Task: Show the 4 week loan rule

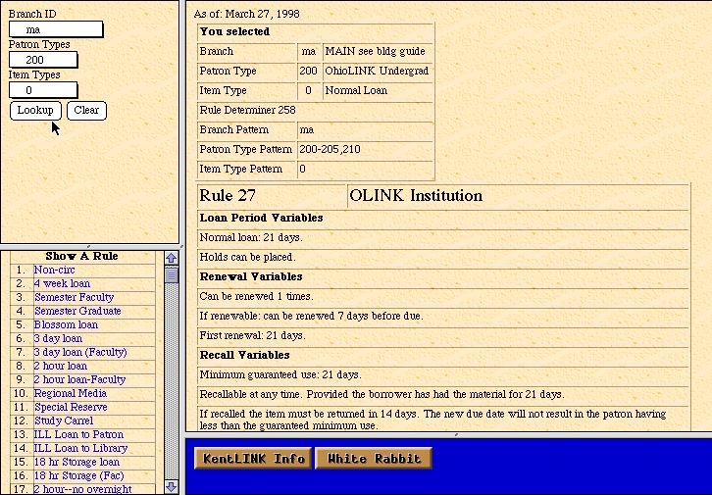Action: pos(62,283)
